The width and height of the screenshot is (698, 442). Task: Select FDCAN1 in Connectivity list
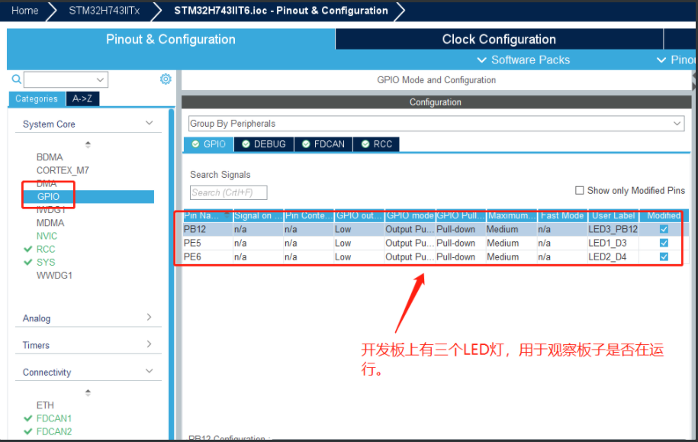coord(54,418)
